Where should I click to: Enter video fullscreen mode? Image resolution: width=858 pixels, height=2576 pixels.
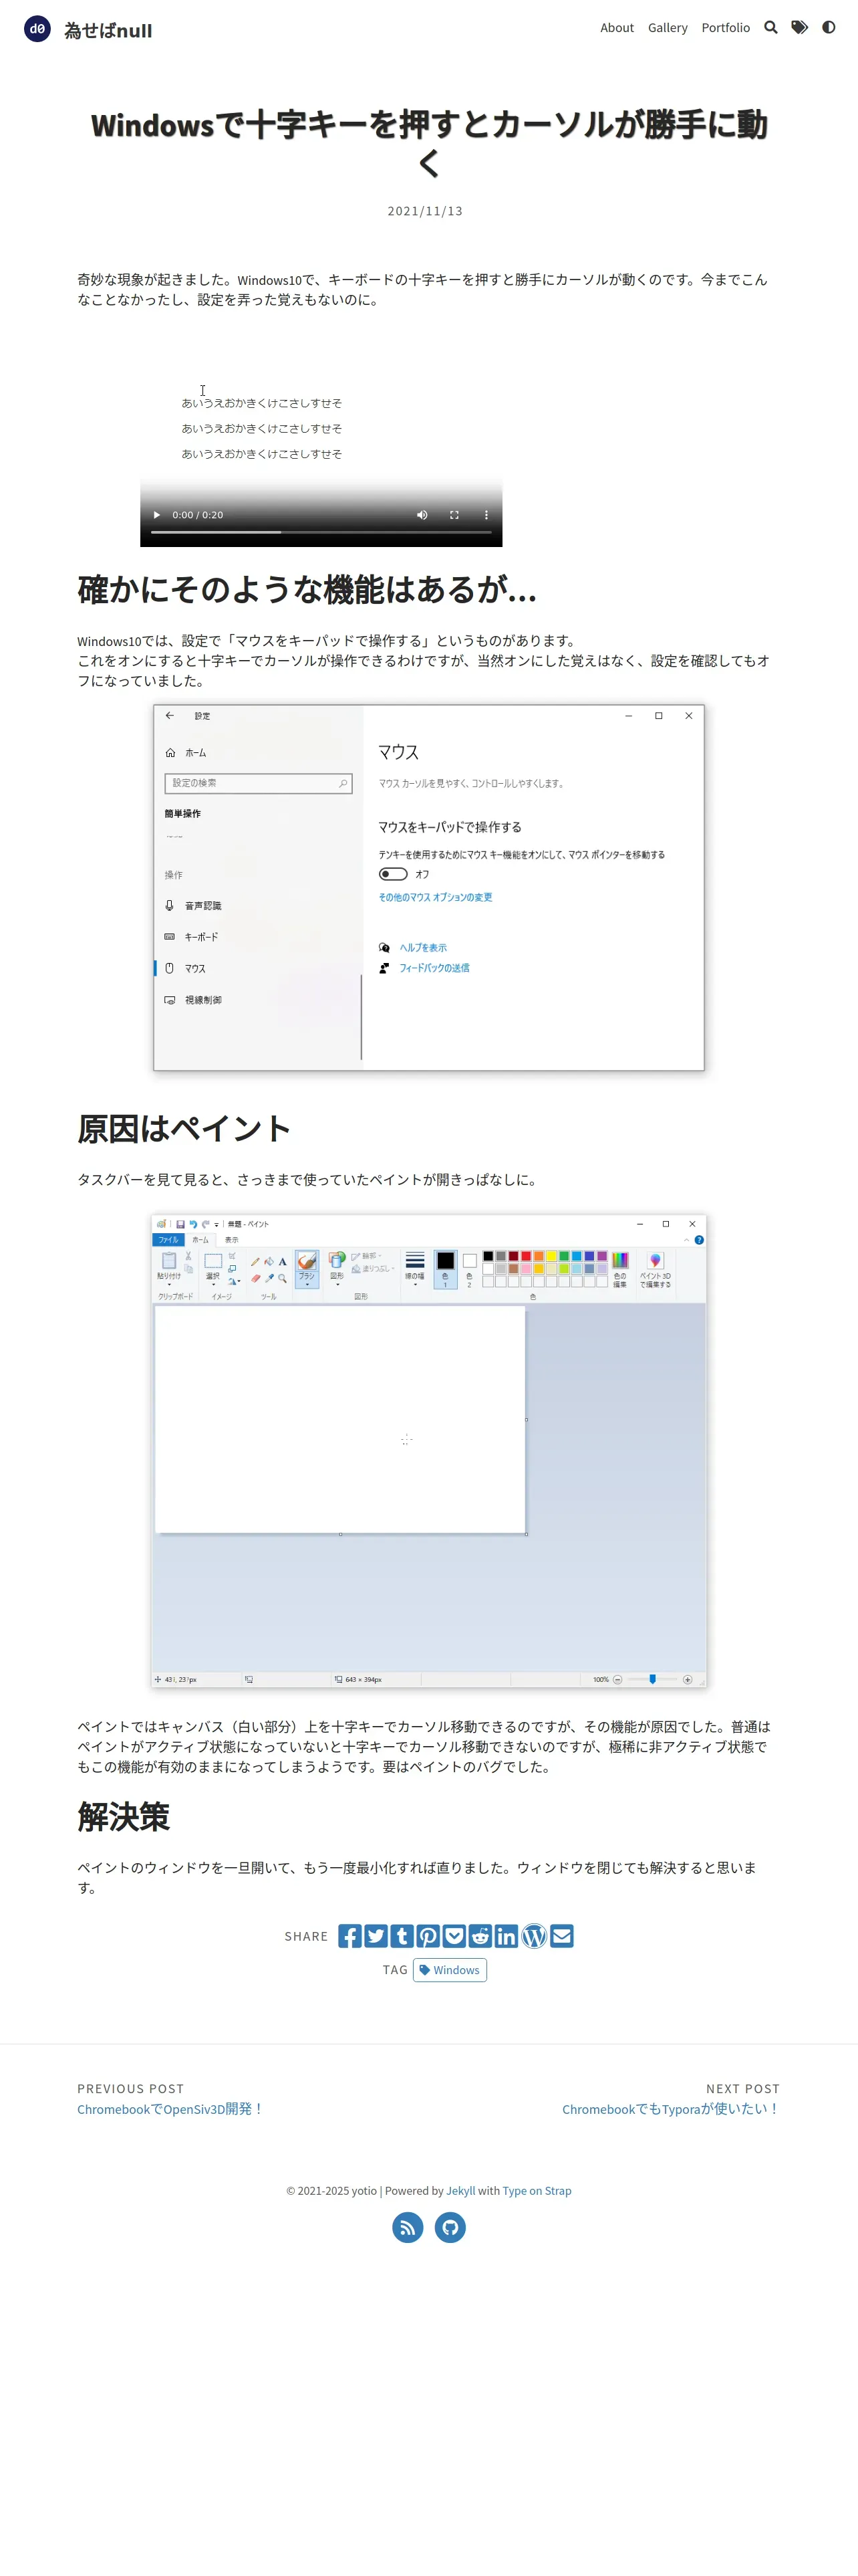(454, 515)
